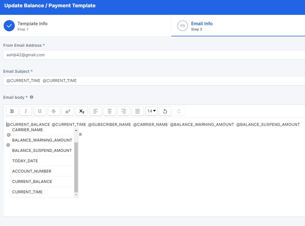Click the From Email Address field
The width and height of the screenshot is (305, 226).
[154, 55]
